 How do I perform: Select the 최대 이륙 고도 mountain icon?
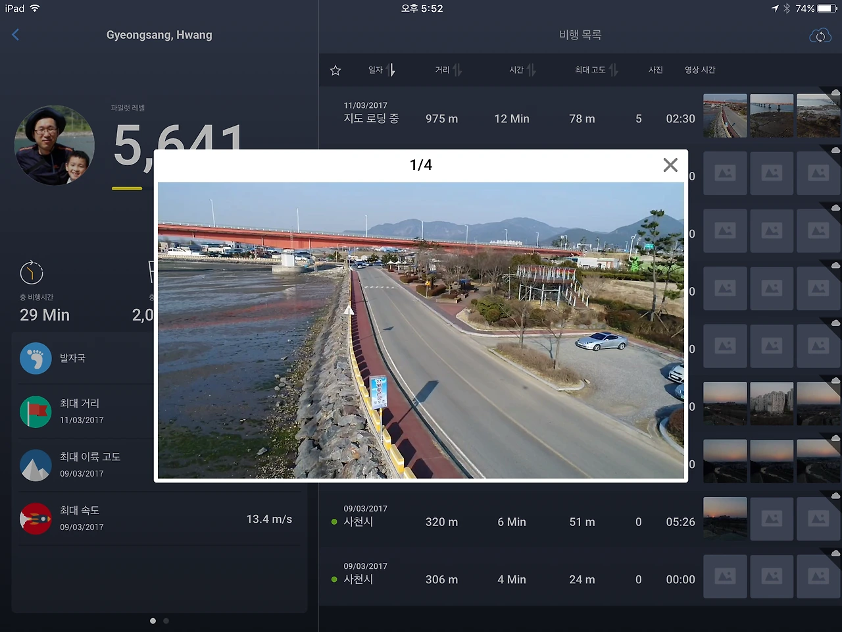click(36, 465)
